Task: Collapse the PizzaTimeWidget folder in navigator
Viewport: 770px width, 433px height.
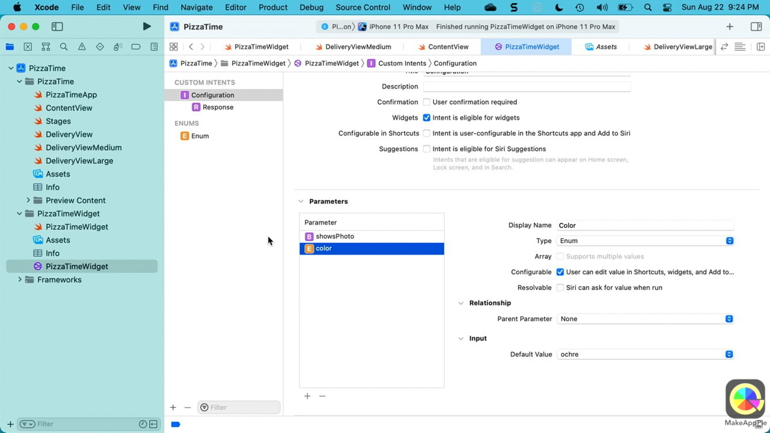Action: coord(19,214)
